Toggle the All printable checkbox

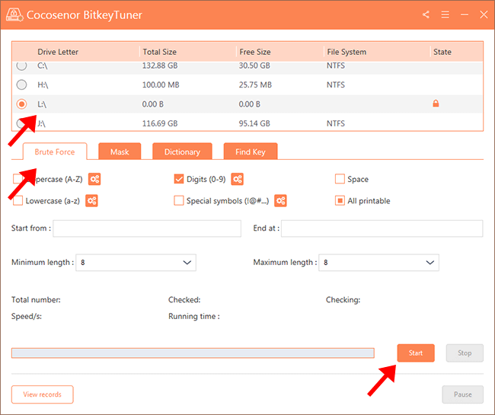pos(340,201)
